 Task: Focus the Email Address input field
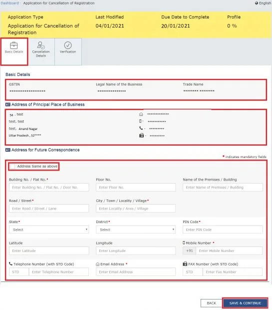pyautogui.click(x=136, y=272)
